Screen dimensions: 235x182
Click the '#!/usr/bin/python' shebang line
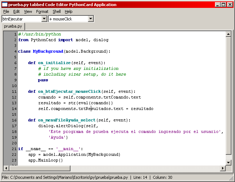[x=40, y=34]
